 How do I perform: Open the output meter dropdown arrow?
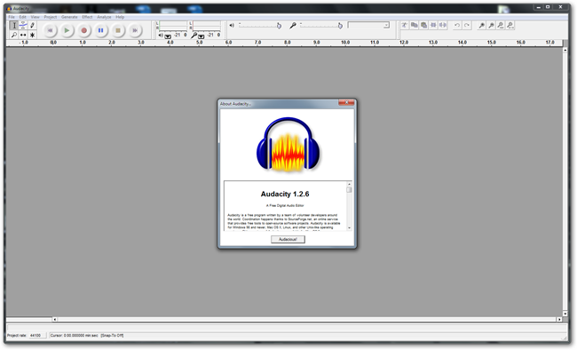[x=168, y=36]
